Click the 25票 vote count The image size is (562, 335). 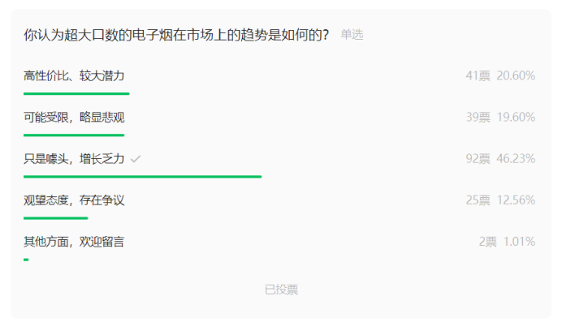[478, 200]
